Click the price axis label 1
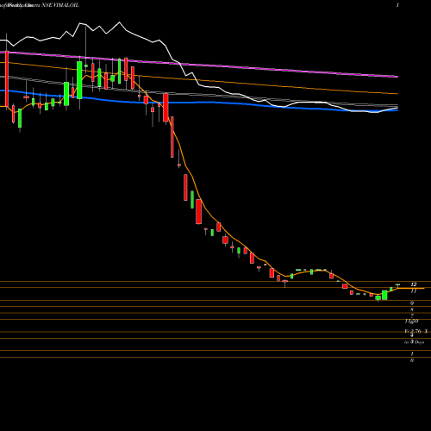 pyautogui.click(x=412, y=353)
